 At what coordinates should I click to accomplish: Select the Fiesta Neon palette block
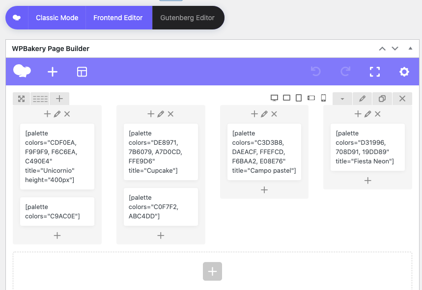367,147
